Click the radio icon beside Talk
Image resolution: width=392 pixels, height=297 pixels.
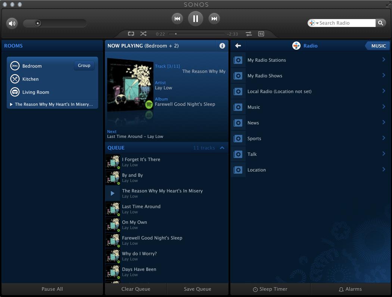(x=238, y=154)
